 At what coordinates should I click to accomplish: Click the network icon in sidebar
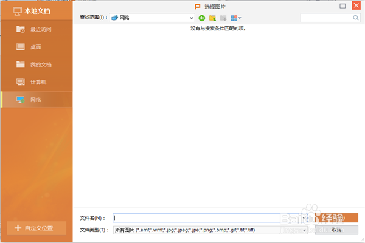point(21,100)
